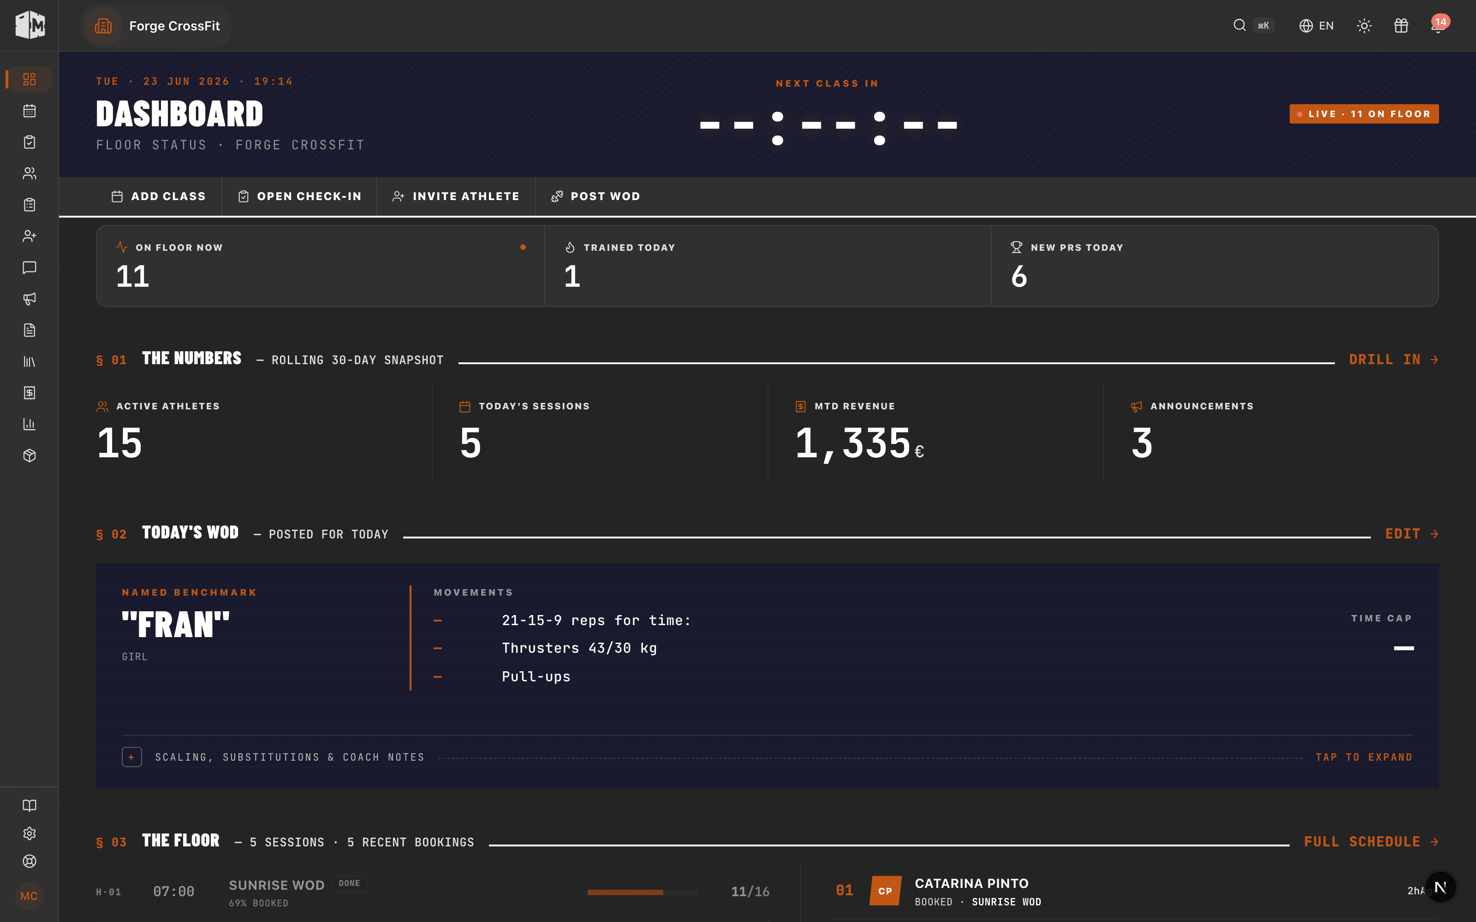Click the Open Check-In button

(x=299, y=196)
